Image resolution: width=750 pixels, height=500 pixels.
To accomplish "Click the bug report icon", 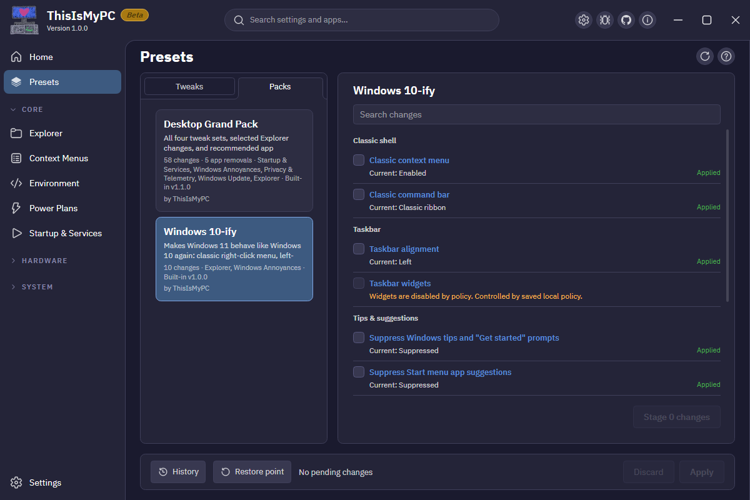I will (x=605, y=20).
